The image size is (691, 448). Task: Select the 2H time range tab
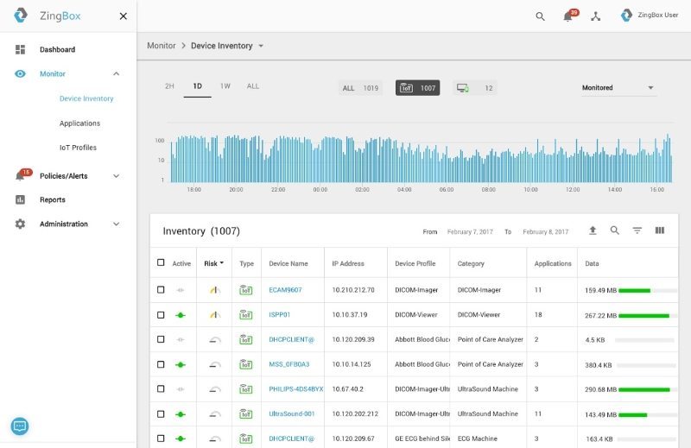tap(169, 86)
